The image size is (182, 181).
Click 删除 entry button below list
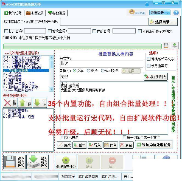click(x=80, y=145)
